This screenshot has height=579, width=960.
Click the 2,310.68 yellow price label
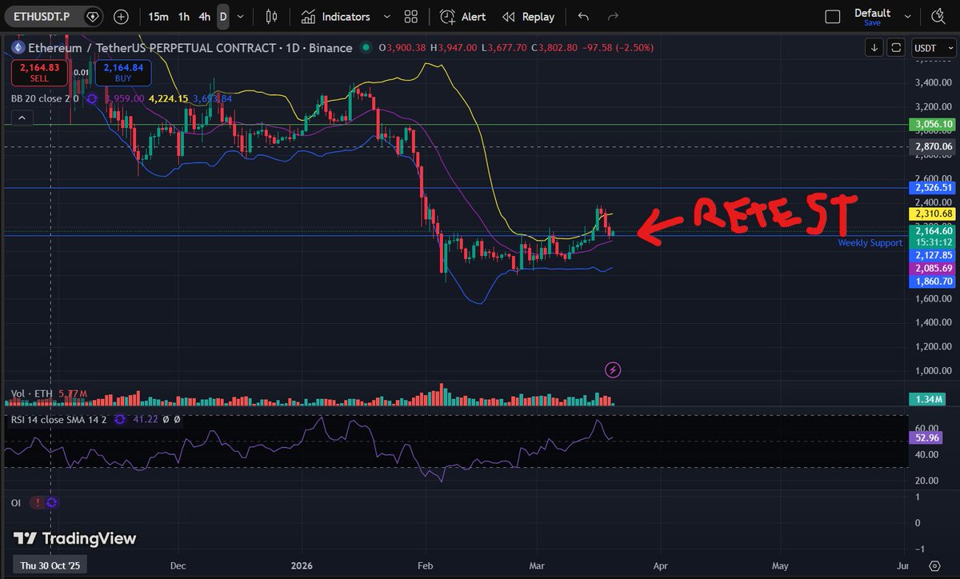pyautogui.click(x=932, y=214)
